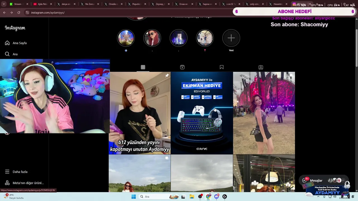Add new highlight with Yeni button
Viewport: 358px width, 201px height.
click(231, 38)
